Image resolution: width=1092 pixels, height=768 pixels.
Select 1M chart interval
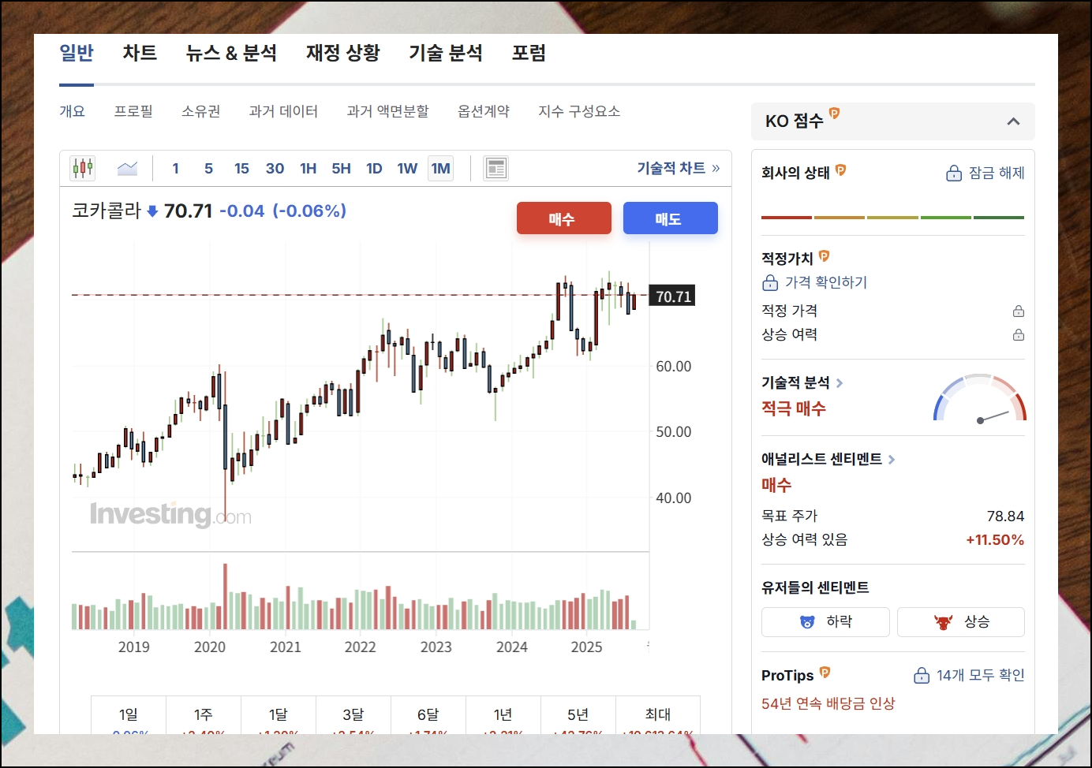click(440, 168)
